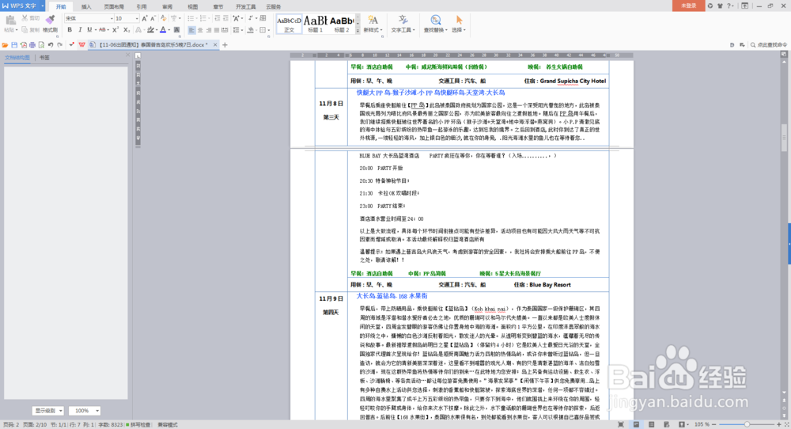Image resolution: width=791 pixels, height=429 pixels.
Task: Click the decrease indent icon
Action: [217, 18]
